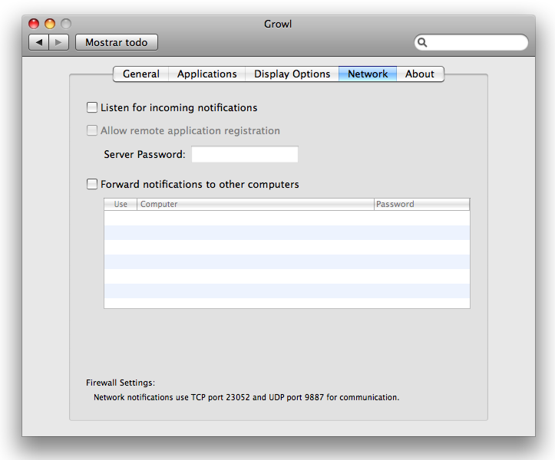Select the Network tab
This screenshot has width=555, height=460.
(x=368, y=74)
